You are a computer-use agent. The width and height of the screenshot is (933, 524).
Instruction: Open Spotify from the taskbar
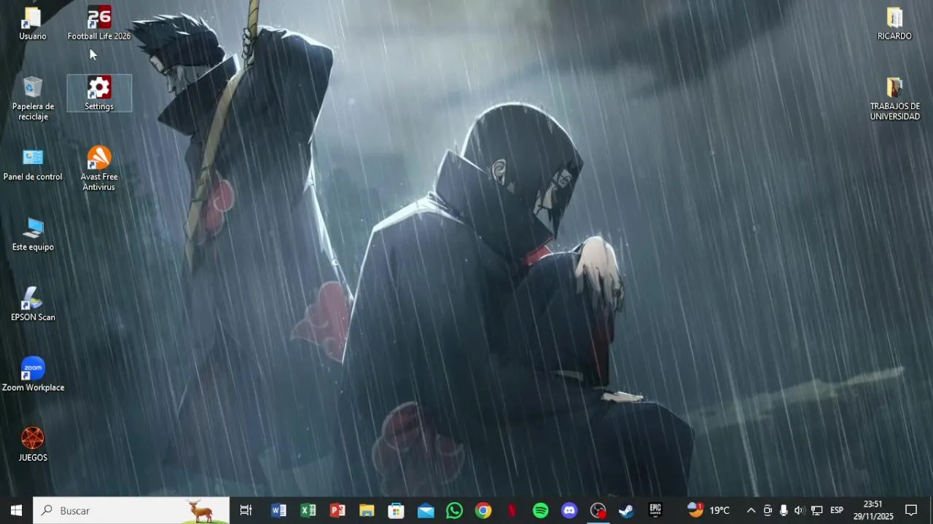(x=541, y=510)
